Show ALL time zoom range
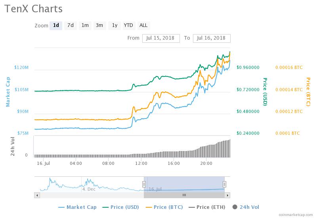317x218 pixels. (143, 25)
